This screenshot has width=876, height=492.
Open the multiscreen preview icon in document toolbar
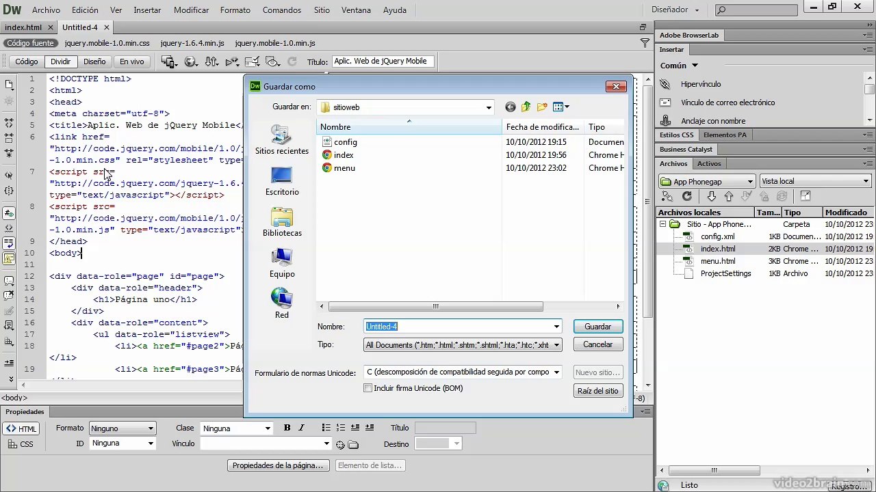tap(168, 61)
